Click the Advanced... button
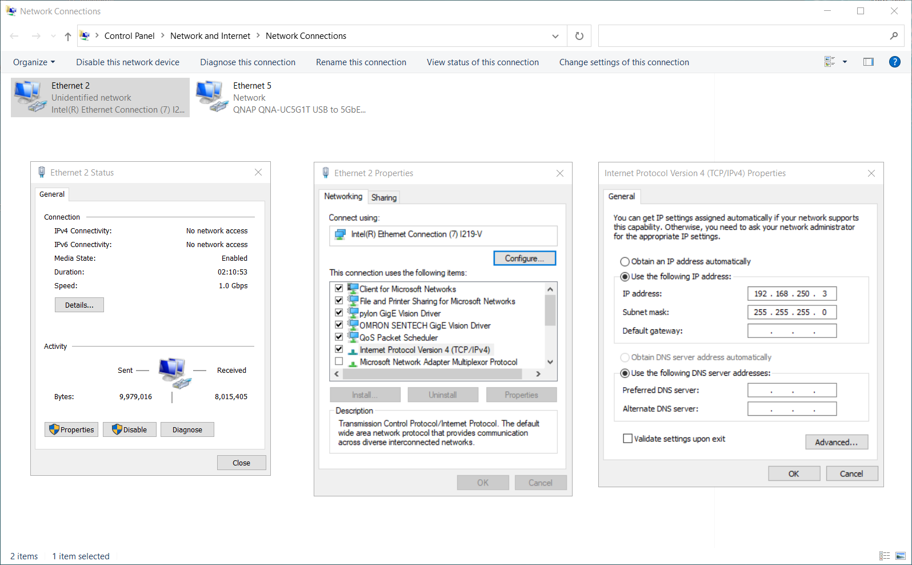Image resolution: width=912 pixels, height=565 pixels. click(x=836, y=442)
